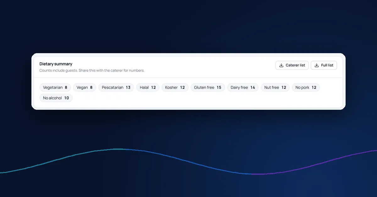Choose the Pescatarian 13 chip
Screen dimensions: 377x197
click(116, 88)
